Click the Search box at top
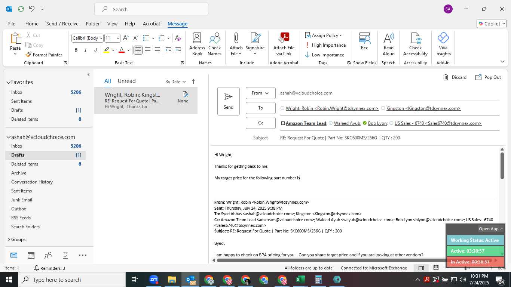Image resolution: width=511 pixels, height=287 pixels. coord(151,9)
